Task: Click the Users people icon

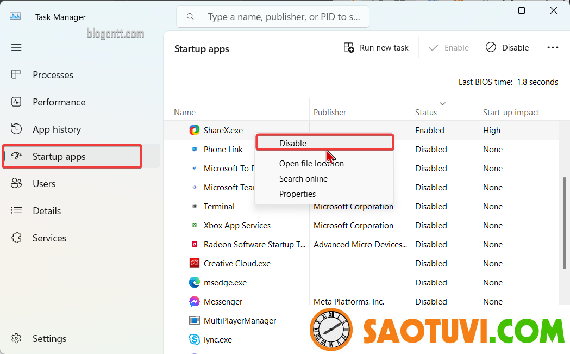Action: (x=16, y=183)
